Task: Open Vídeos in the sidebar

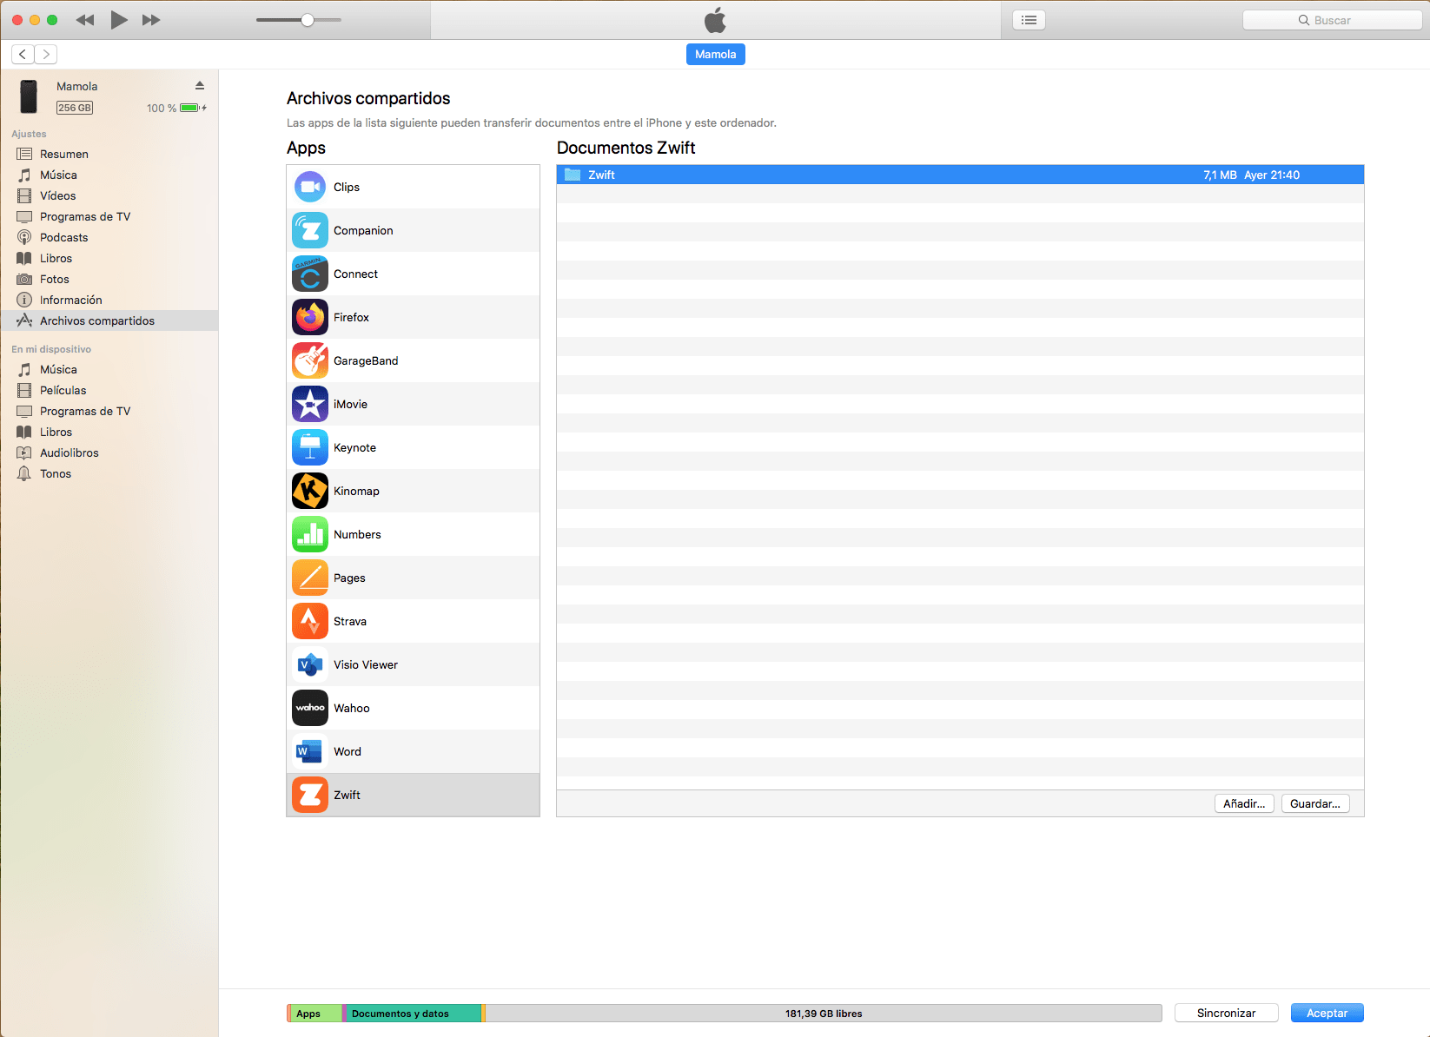Action: [109, 195]
